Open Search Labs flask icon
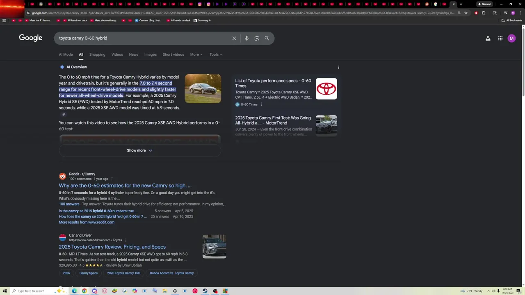This screenshot has height=295, width=525. [488, 38]
